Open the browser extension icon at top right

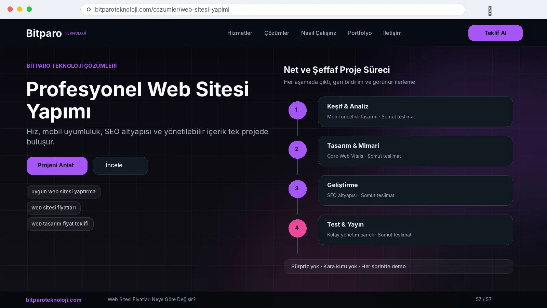tap(490, 11)
